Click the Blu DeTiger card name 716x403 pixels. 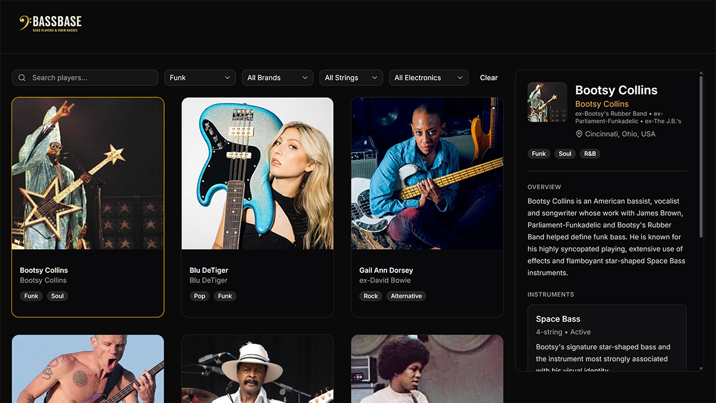tap(209, 270)
